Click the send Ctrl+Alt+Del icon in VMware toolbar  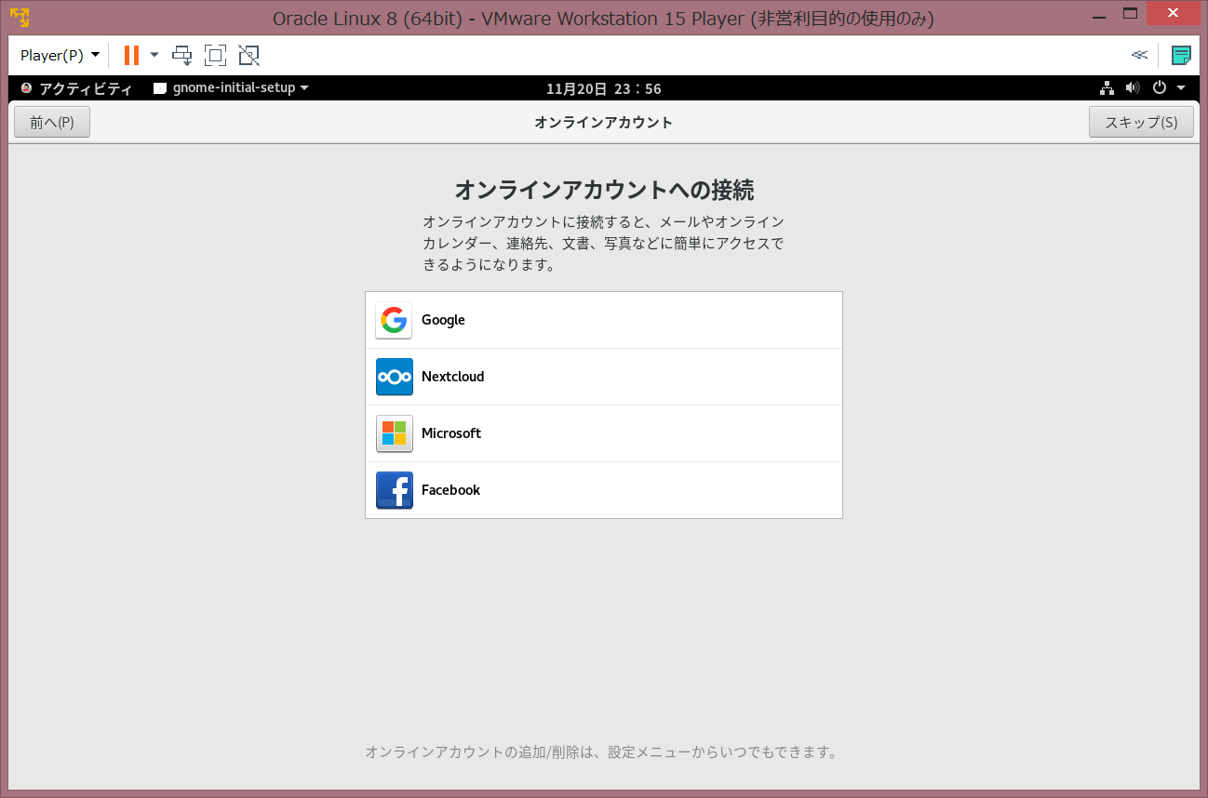coord(182,55)
